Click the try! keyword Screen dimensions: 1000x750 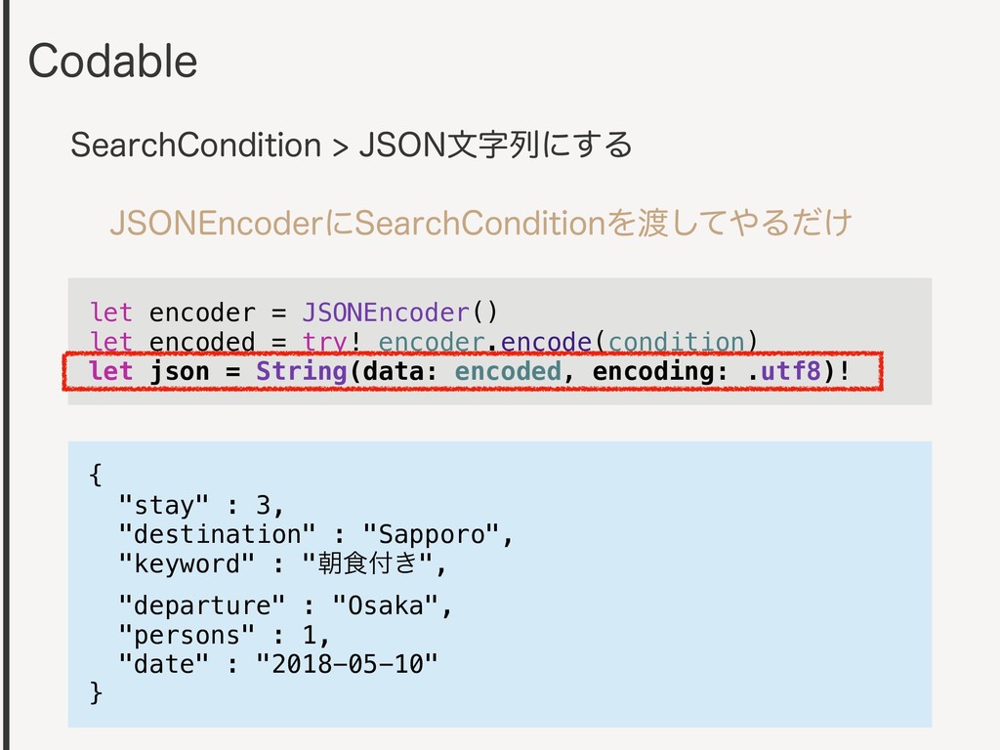[x=332, y=342]
